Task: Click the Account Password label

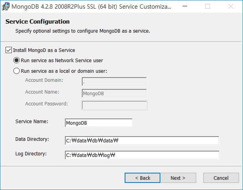Action: click(x=46, y=104)
